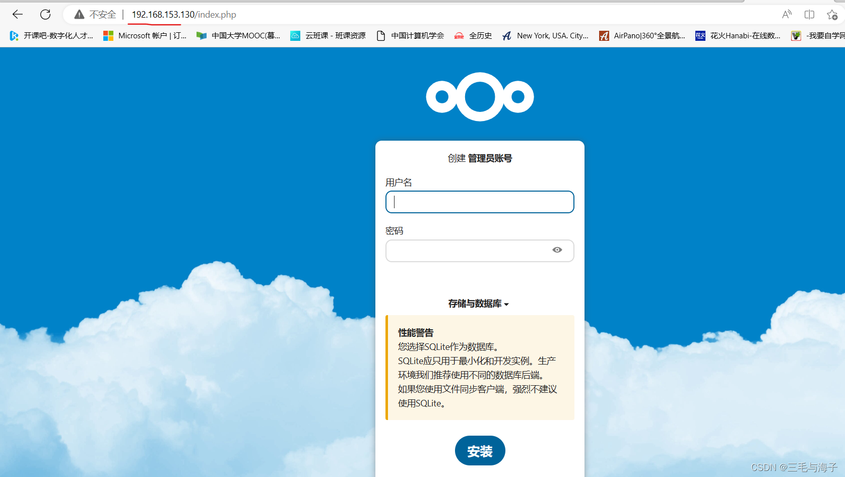Viewport: 845px width, 477px height.
Task: Activate the read aloud icon
Action: 787,15
